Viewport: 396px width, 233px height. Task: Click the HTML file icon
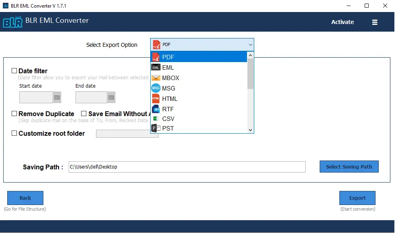pos(156,98)
